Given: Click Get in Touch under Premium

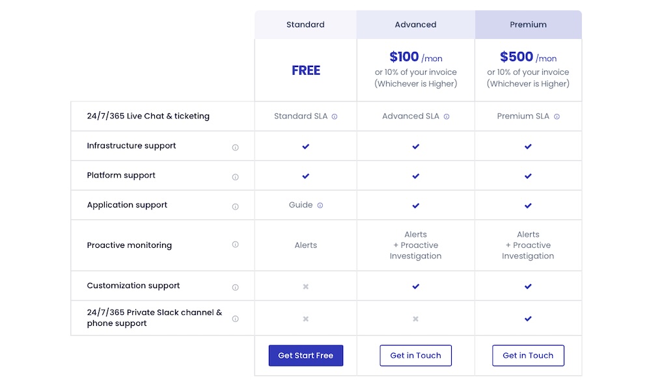Looking at the screenshot, I should [528, 355].
